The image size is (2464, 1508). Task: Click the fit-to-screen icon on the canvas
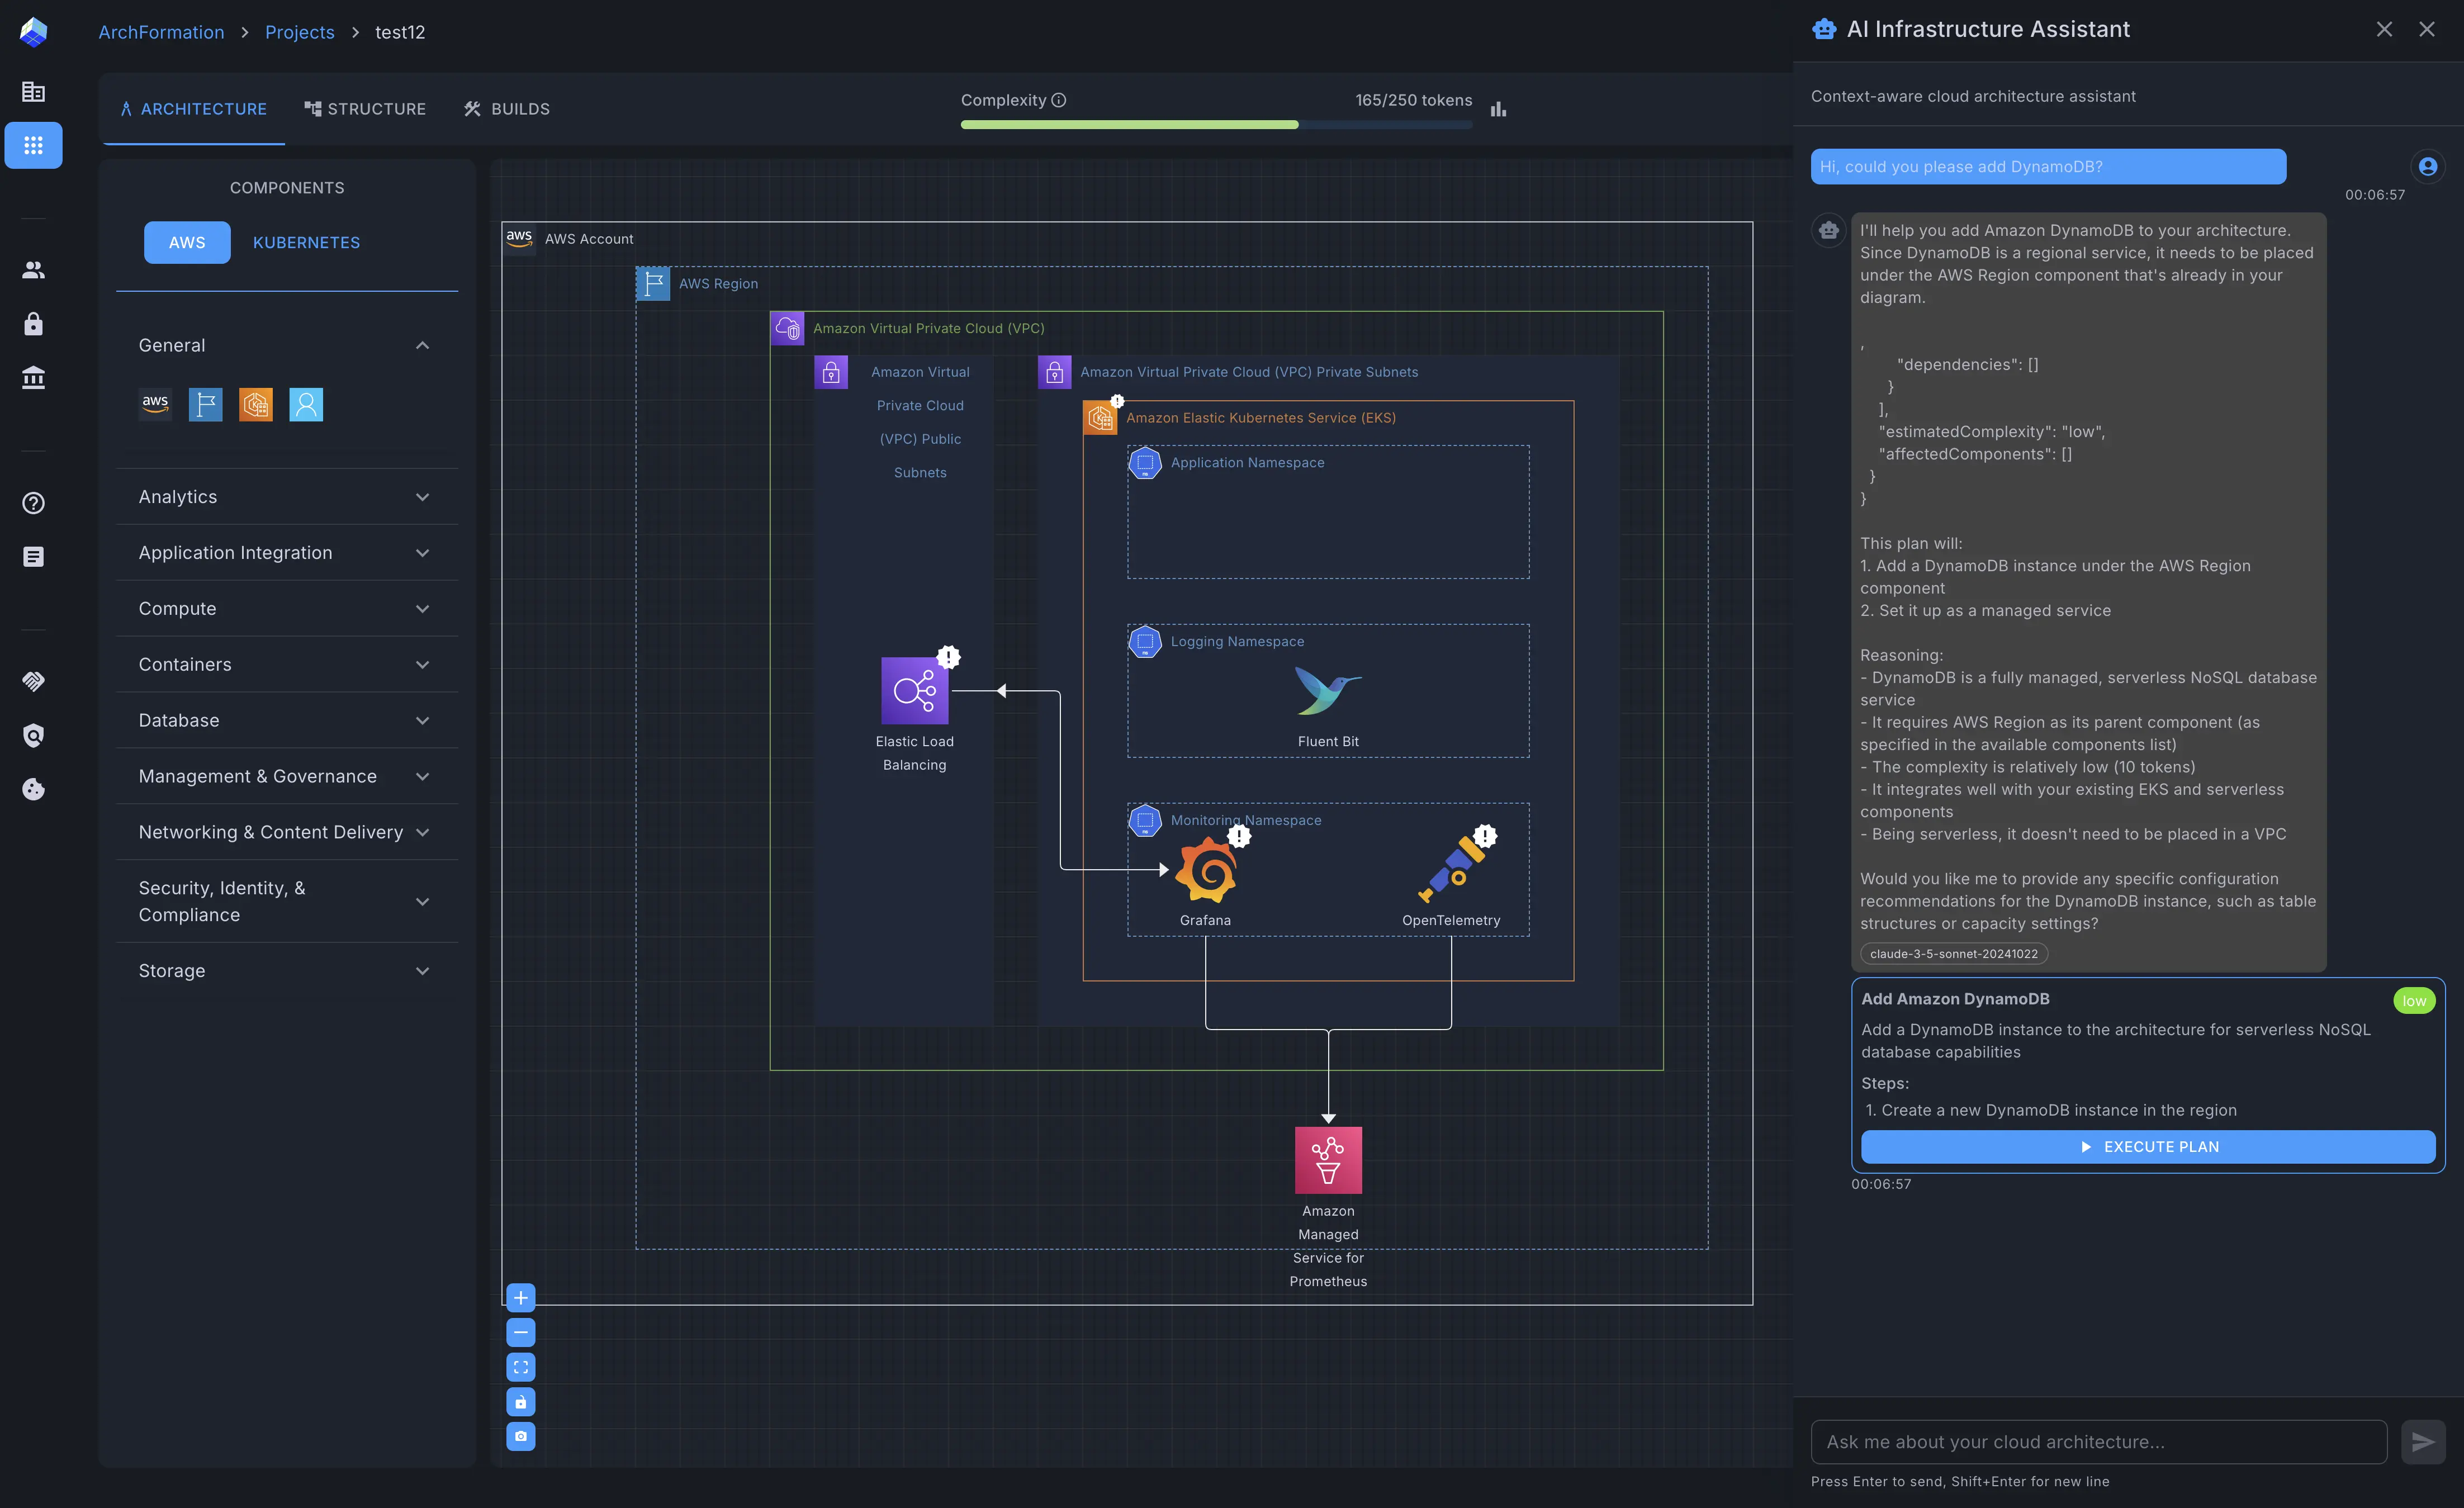pyautogui.click(x=520, y=1367)
